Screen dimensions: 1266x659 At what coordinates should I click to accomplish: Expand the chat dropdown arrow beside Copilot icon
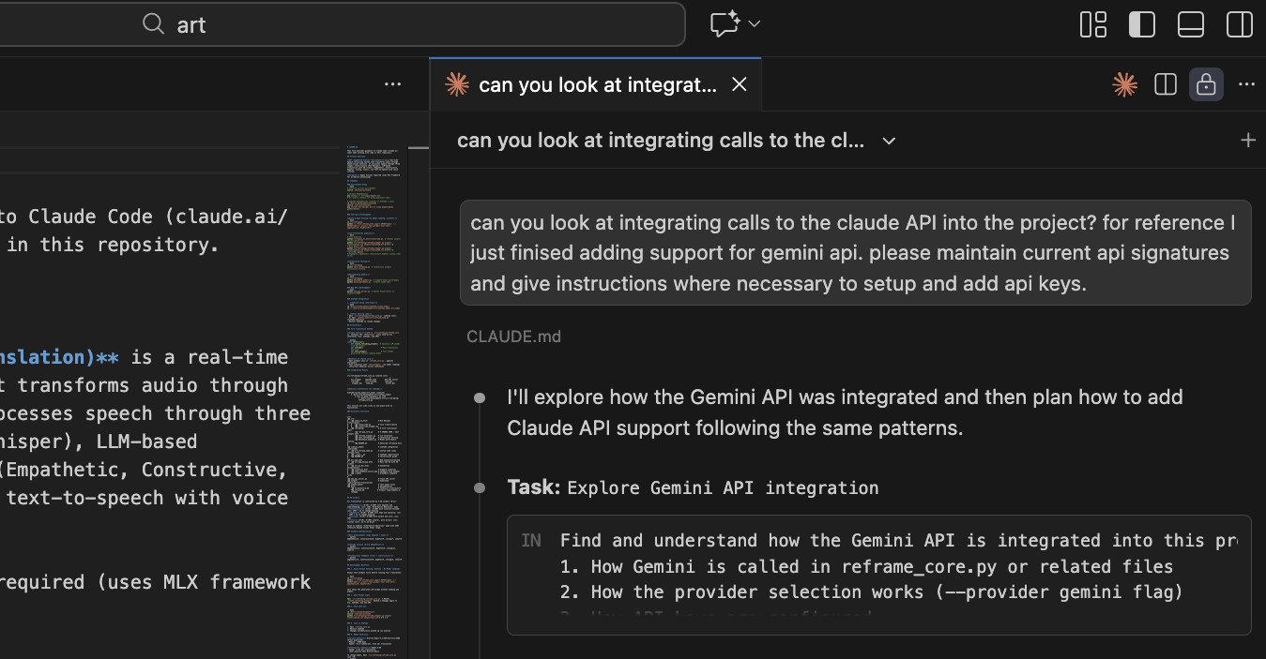point(754,24)
